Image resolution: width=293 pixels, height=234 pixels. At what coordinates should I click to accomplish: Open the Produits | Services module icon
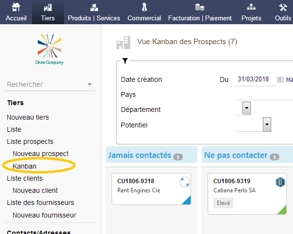pos(94,7)
